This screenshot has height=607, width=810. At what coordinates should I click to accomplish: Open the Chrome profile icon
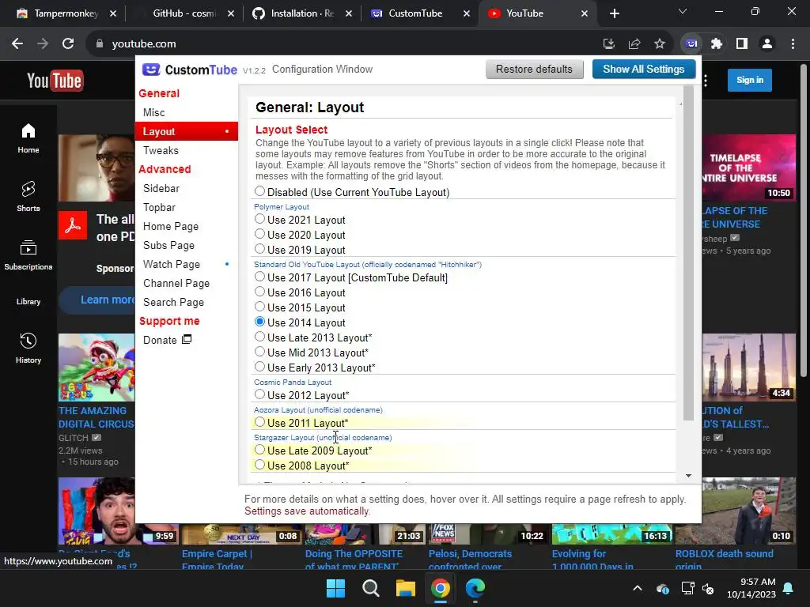[767, 44]
